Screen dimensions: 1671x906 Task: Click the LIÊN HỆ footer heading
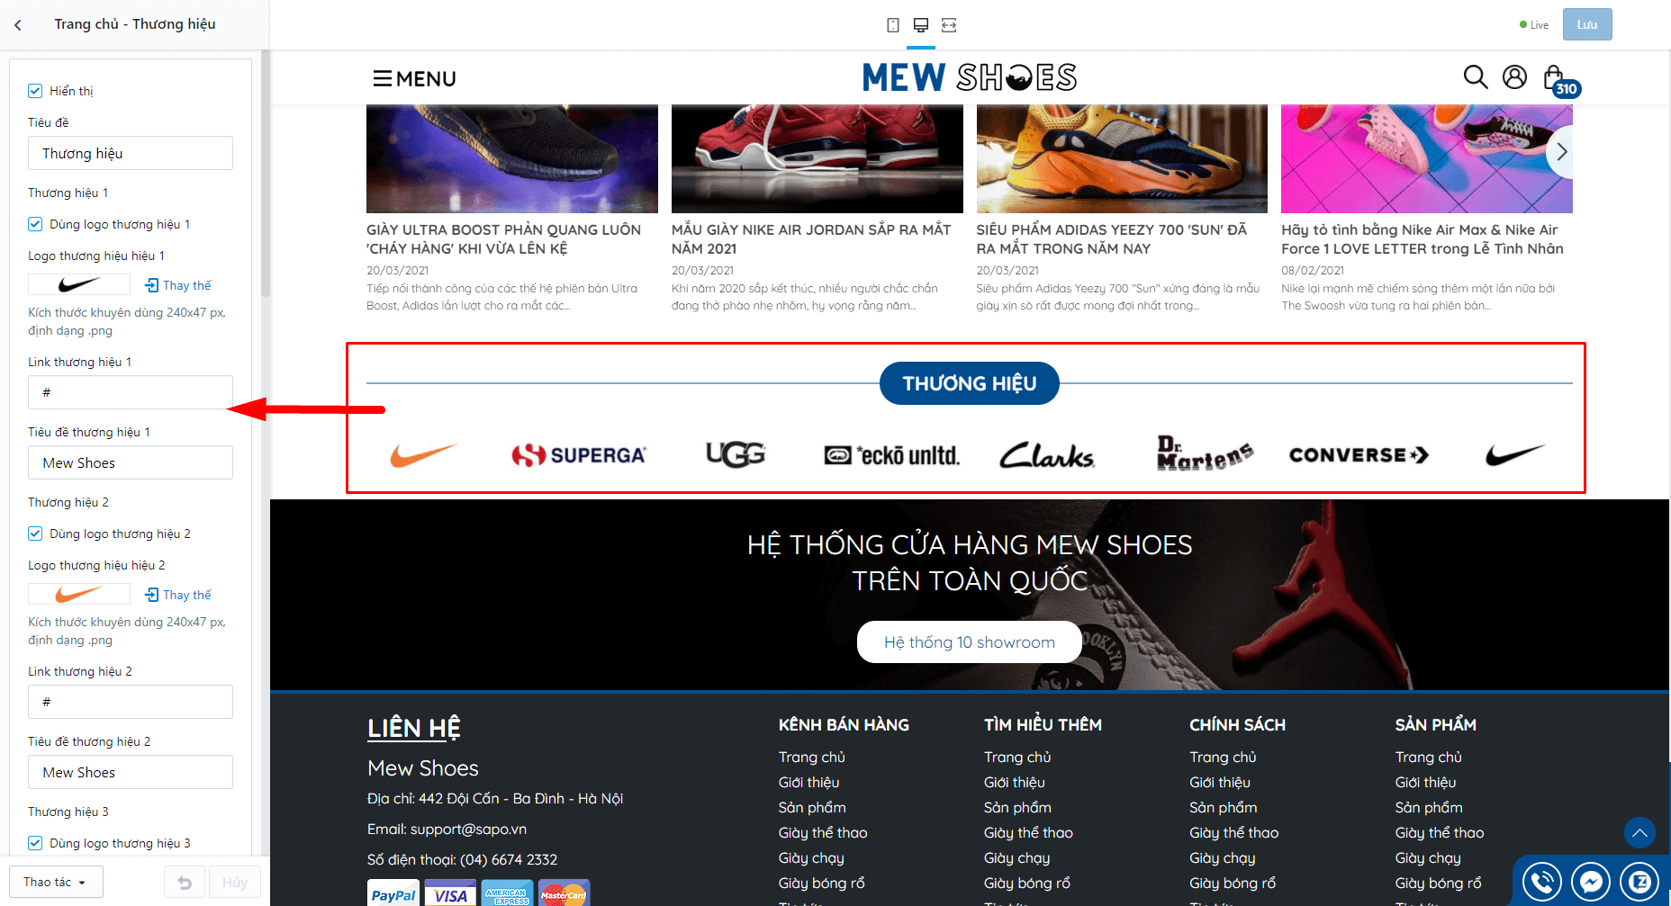[414, 728]
